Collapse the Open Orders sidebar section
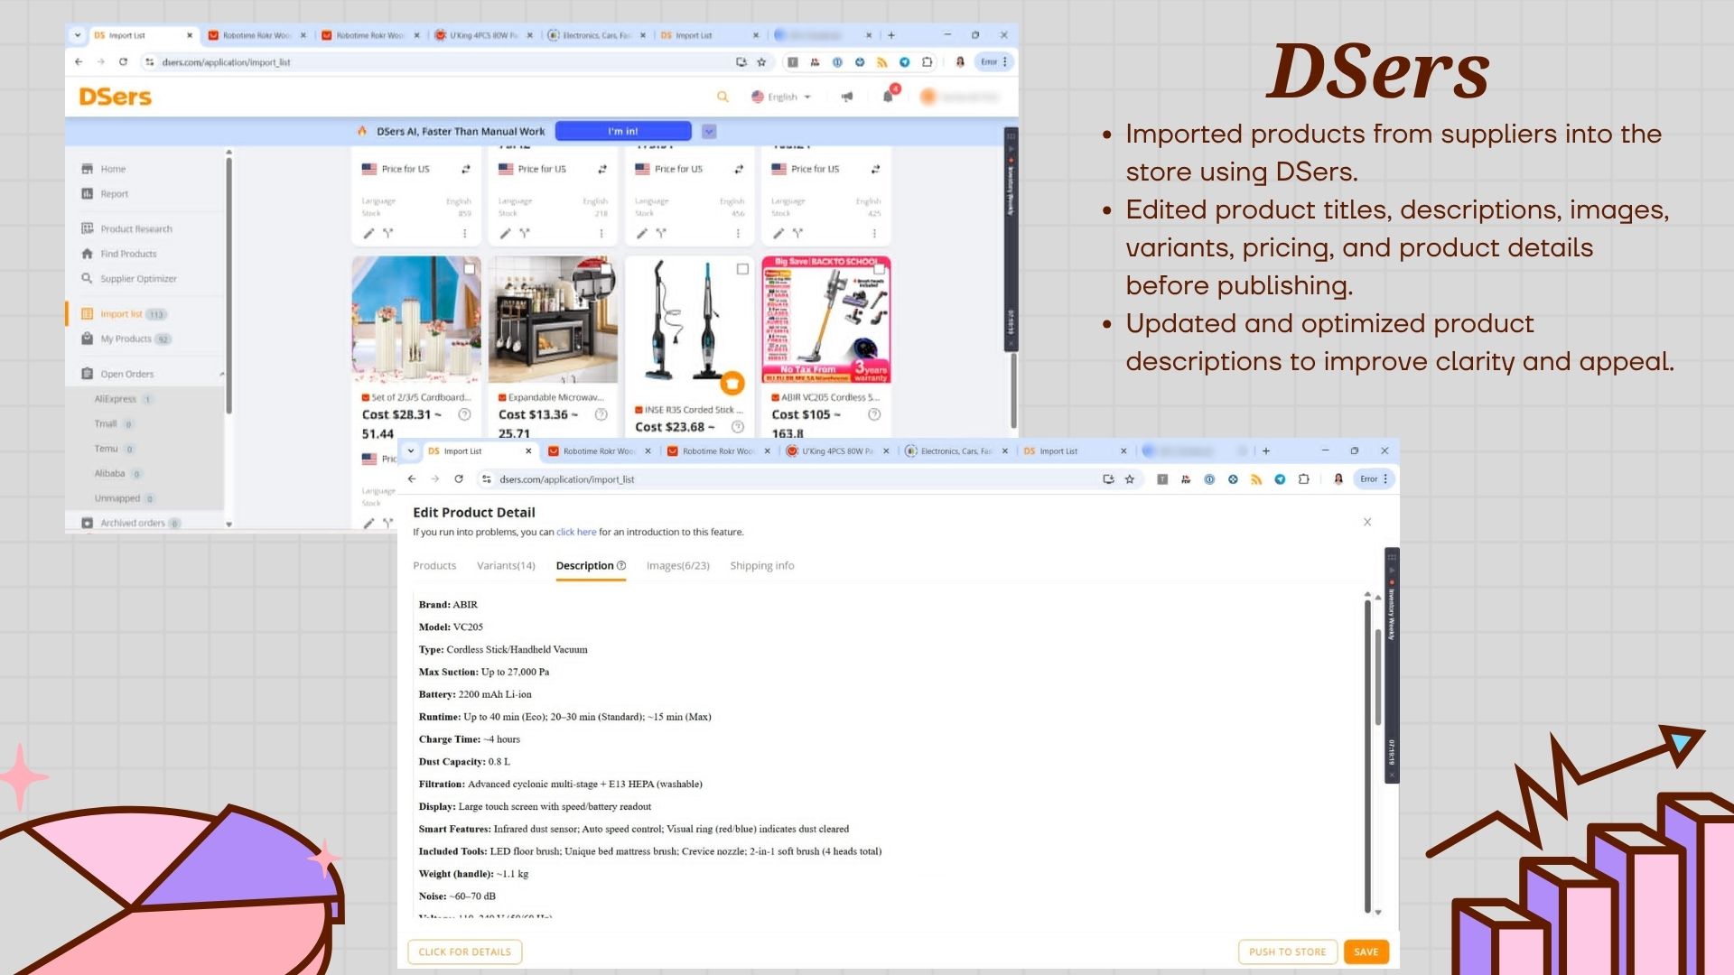 click(221, 375)
